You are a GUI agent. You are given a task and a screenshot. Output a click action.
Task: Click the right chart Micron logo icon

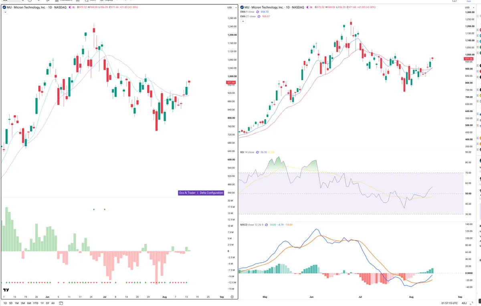click(242, 7)
